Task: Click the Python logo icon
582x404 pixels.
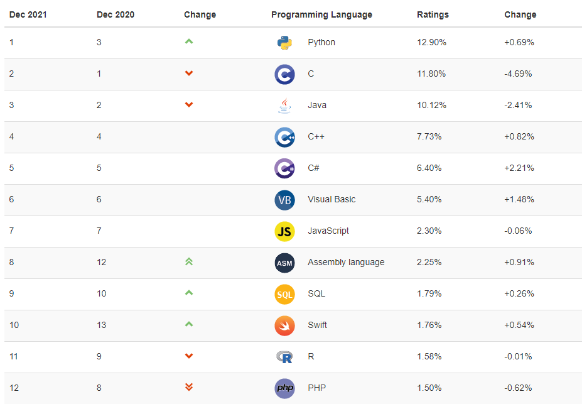Action: point(284,43)
